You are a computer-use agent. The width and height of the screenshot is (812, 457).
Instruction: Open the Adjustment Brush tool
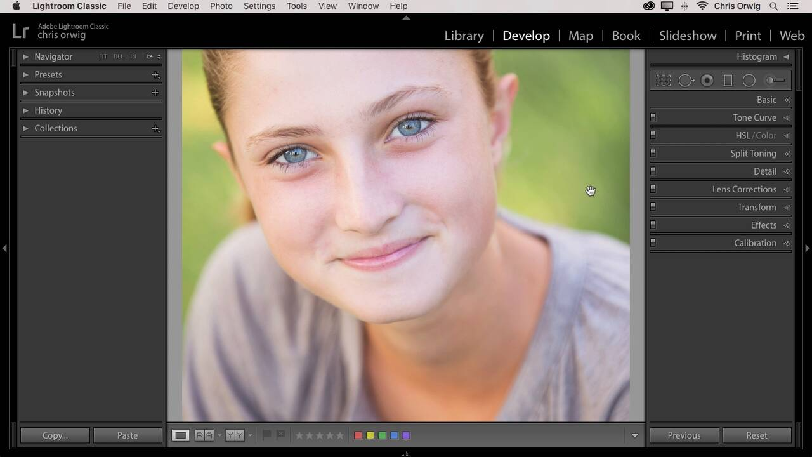pos(775,81)
